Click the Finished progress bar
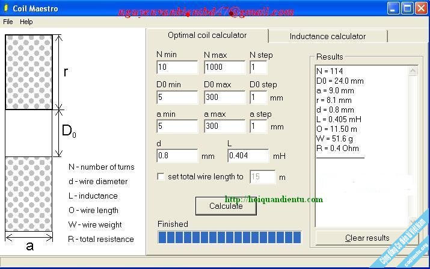Viewport: 430px width, 269px height. click(x=230, y=238)
